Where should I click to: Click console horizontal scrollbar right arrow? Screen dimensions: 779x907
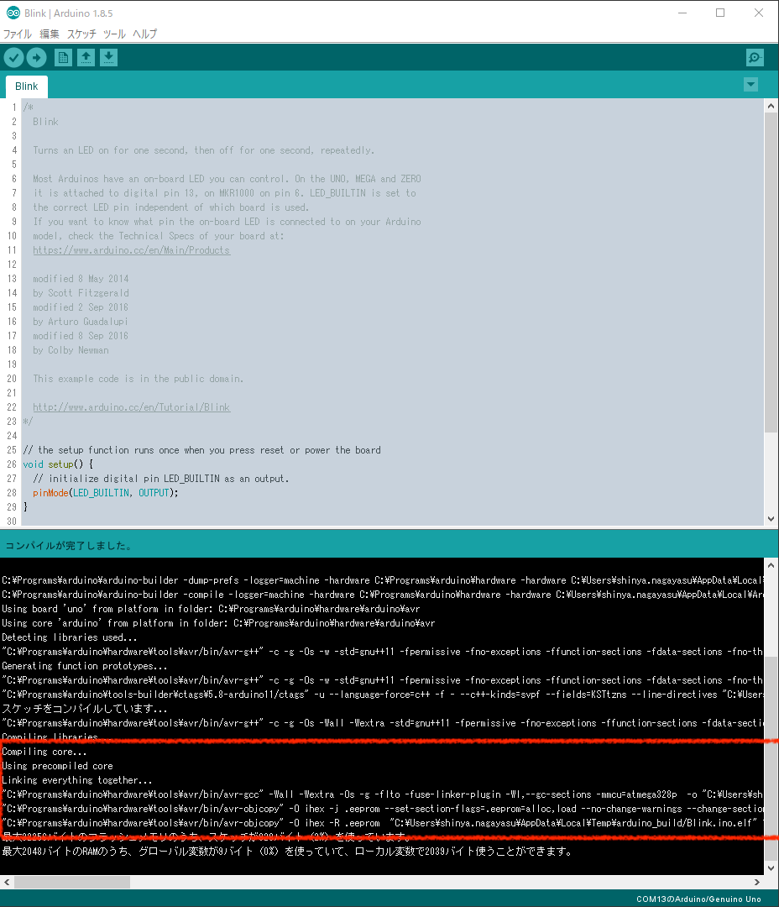757,882
